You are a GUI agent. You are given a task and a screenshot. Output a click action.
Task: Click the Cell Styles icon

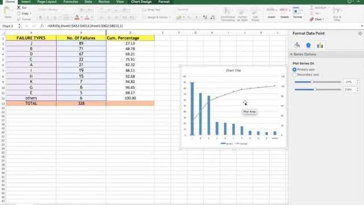click(255, 11)
